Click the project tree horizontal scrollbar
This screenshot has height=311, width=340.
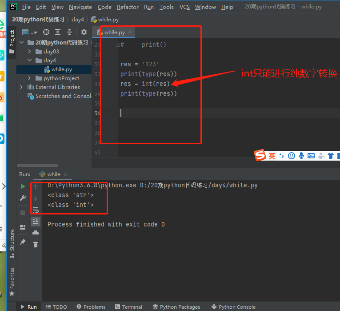coord(37,166)
